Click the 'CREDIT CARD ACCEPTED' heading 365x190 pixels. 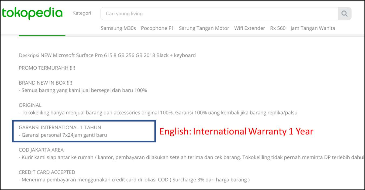coord(47,172)
